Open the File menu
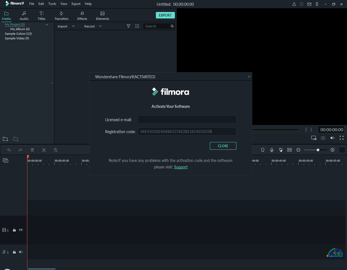 click(32, 4)
